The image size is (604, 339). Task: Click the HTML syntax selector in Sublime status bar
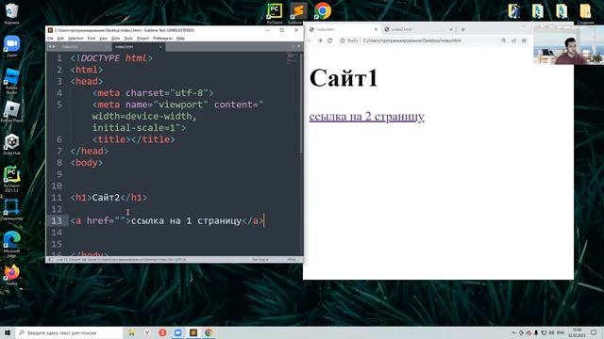292,260
